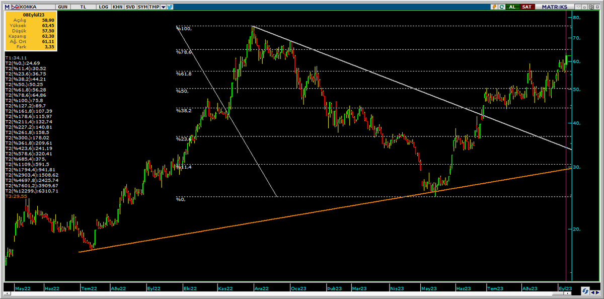Click the SYM toolbar button
604x299 pixels.
(x=142, y=7)
